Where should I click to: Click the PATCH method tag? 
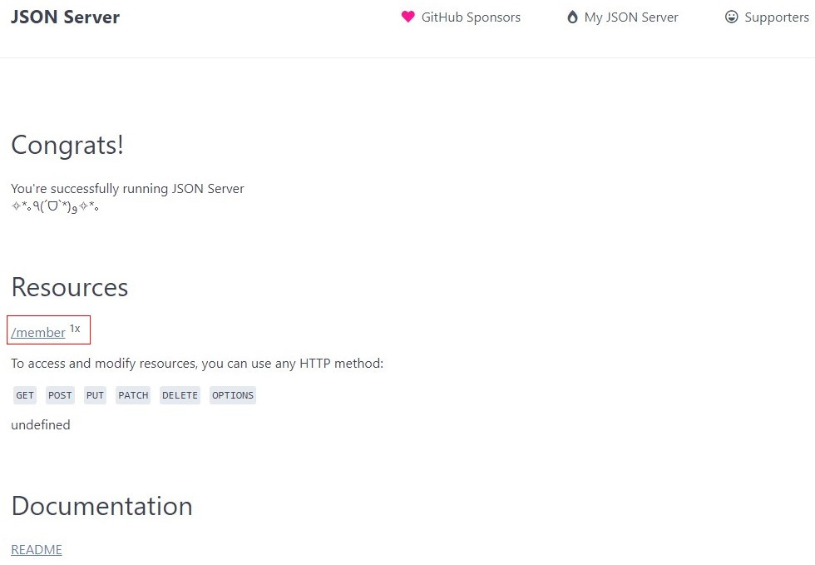pyautogui.click(x=133, y=395)
